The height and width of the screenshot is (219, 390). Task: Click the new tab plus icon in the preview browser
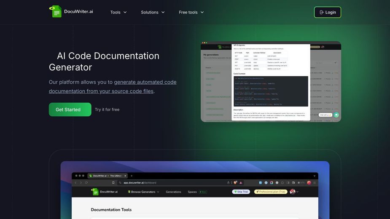(x=132, y=176)
